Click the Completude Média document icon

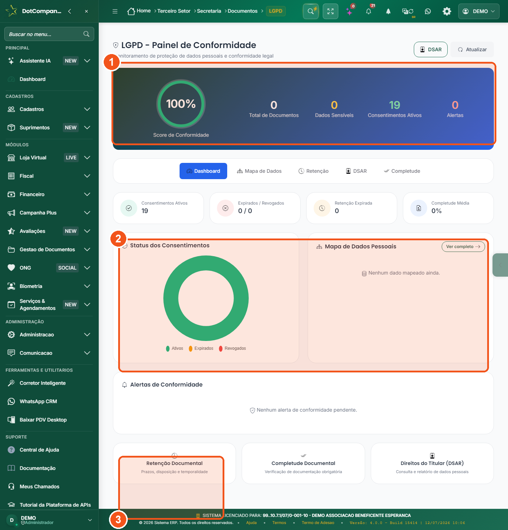point(419,208)
